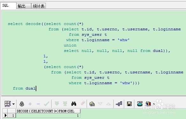Open the 输出 tab
Viewport: 186px width, 119px height.
(x=24, y=6)
